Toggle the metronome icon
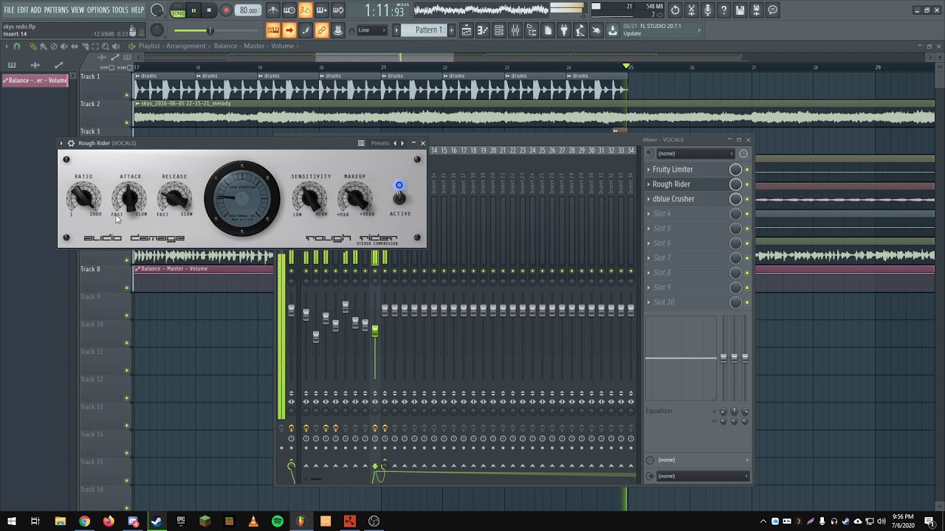 coord(273,10)
